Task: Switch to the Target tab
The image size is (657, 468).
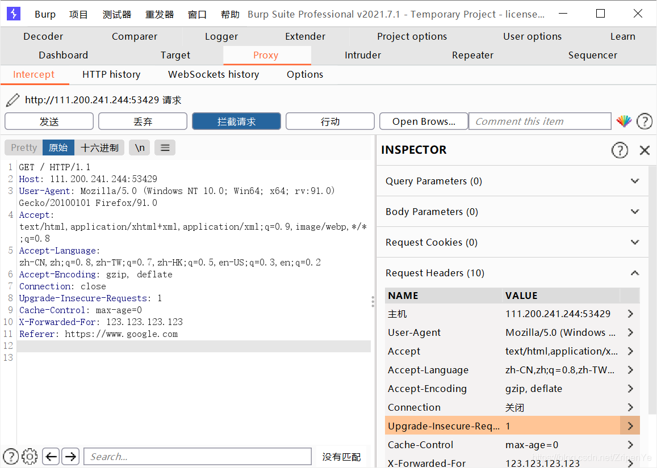Action: pos(175,55)
